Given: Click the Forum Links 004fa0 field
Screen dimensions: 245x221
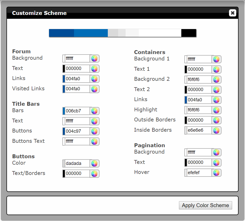Looking at the screenshot, I should click(77, 79).
